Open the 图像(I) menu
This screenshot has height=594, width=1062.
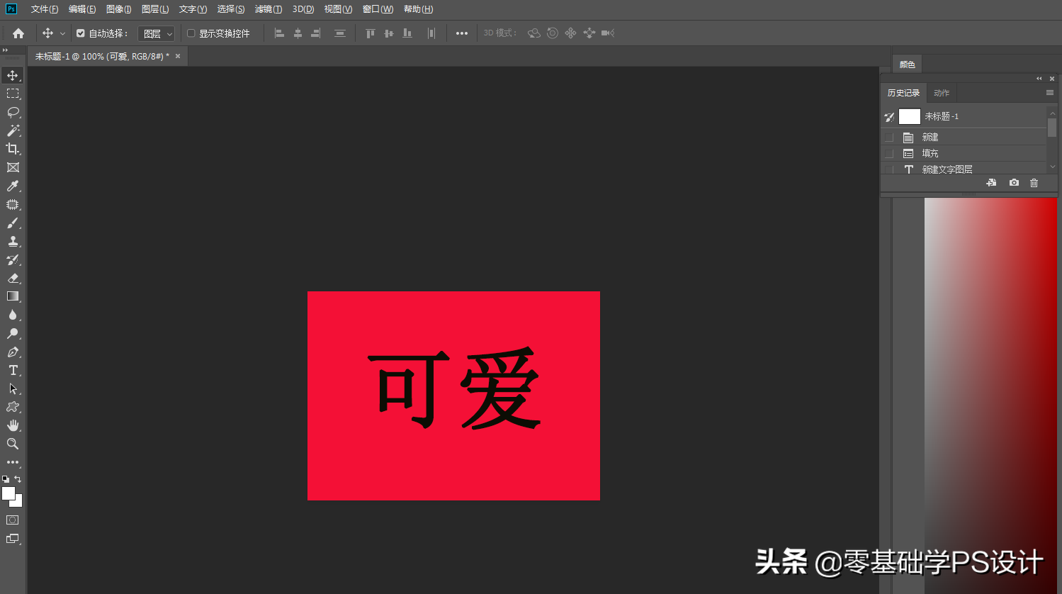(118, 9)
